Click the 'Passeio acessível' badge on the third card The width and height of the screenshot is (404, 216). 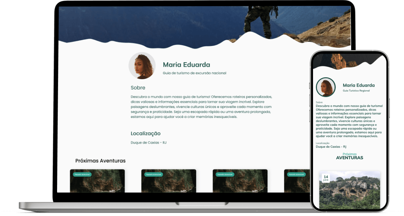[225, 175]
